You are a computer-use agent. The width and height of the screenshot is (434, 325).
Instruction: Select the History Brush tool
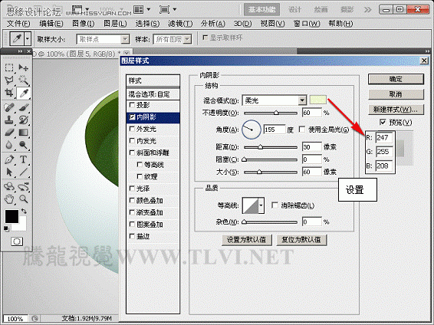(23, 120)
